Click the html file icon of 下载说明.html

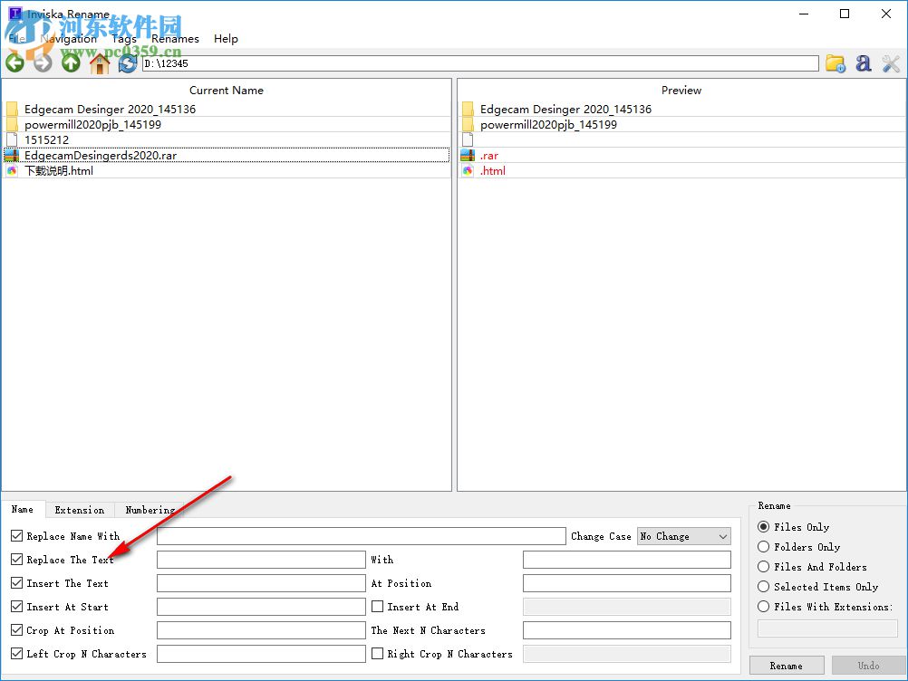[x=12, y=170]
